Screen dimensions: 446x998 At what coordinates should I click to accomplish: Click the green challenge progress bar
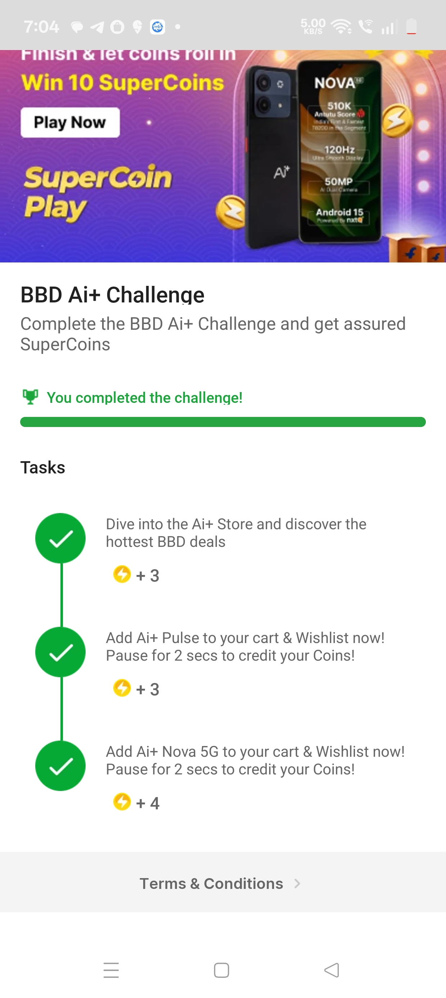pos(223,422)
